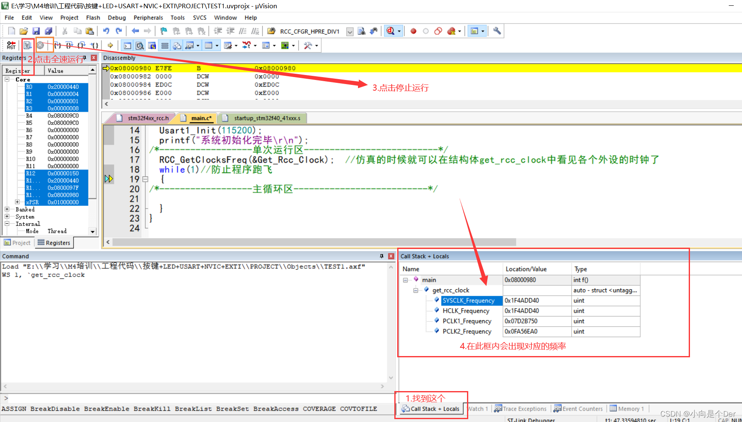
Task: Step over the current line
Action: [x=69, y=45]
